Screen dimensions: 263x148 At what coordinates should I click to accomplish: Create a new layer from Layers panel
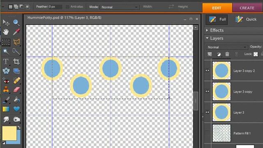(210, 54)
